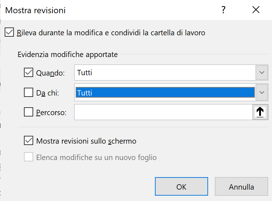Select the highlighted Tutti field in Da chi

pos(165,92)
